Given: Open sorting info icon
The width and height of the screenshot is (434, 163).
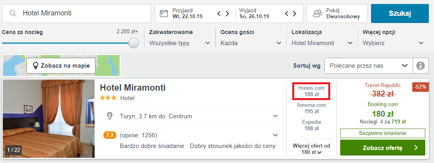Looking at the screenshot, I should [x=421, y=66].
